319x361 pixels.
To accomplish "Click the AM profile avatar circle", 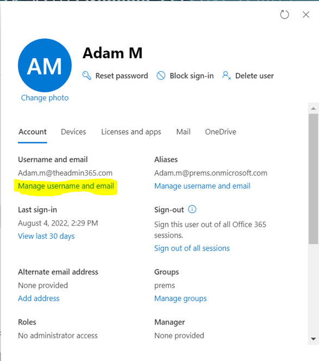I will [45, 65].
